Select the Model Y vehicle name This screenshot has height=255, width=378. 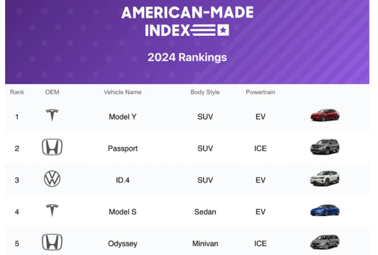[123, 117]
